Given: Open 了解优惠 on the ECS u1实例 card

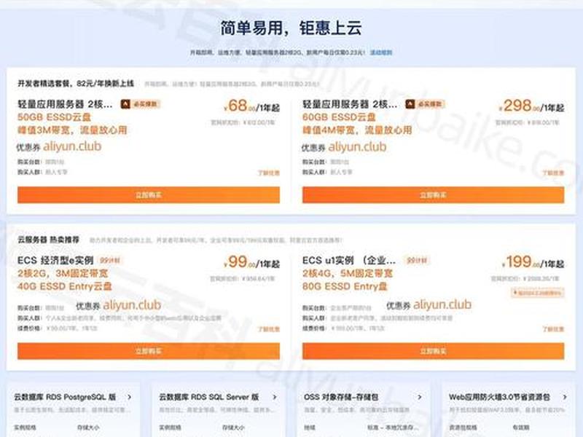Looking at the screenshot, I should (x=553, y=329).
